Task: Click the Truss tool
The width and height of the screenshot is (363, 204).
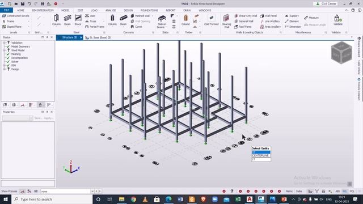Action: coord(91,21)
